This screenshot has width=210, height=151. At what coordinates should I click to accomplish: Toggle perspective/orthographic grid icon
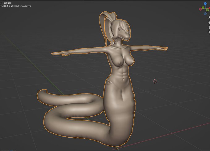(x=209, y=32)
